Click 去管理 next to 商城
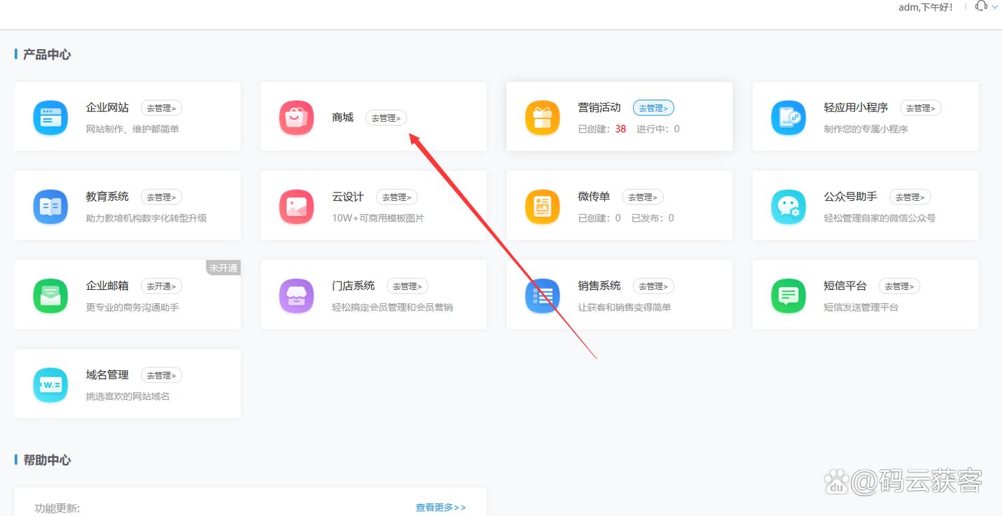1002x516 pixels. pos(386,118)
